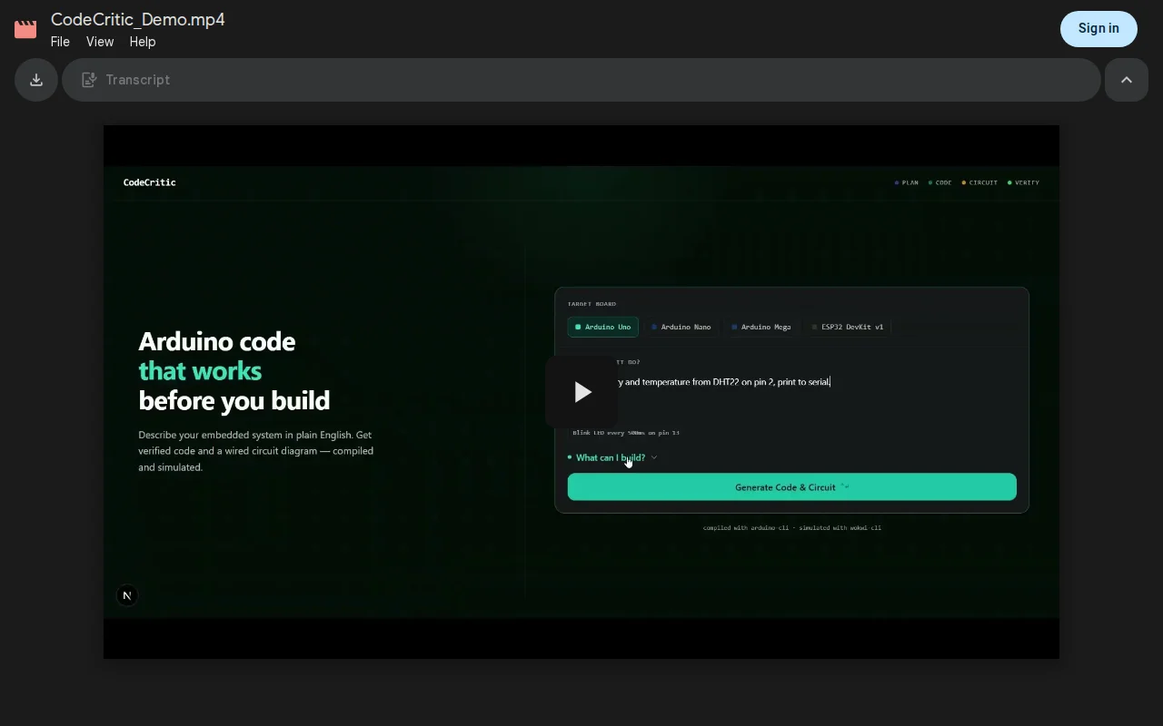Click the Transcript document icon

pyautogui.click(x=89, y=80)
